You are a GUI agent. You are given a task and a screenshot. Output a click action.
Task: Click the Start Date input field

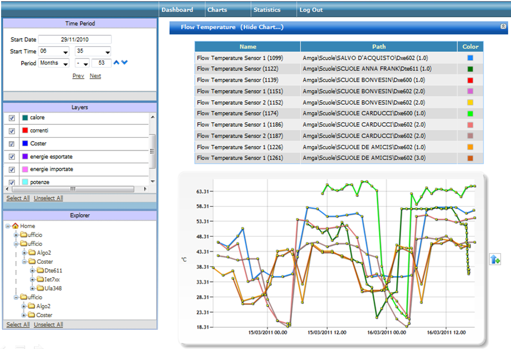pos(75,40)
